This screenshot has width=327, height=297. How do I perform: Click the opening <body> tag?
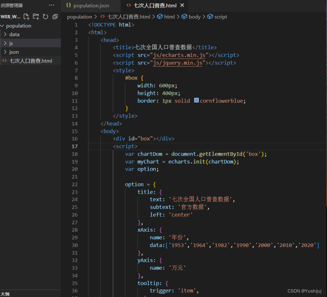click(110, 131)
